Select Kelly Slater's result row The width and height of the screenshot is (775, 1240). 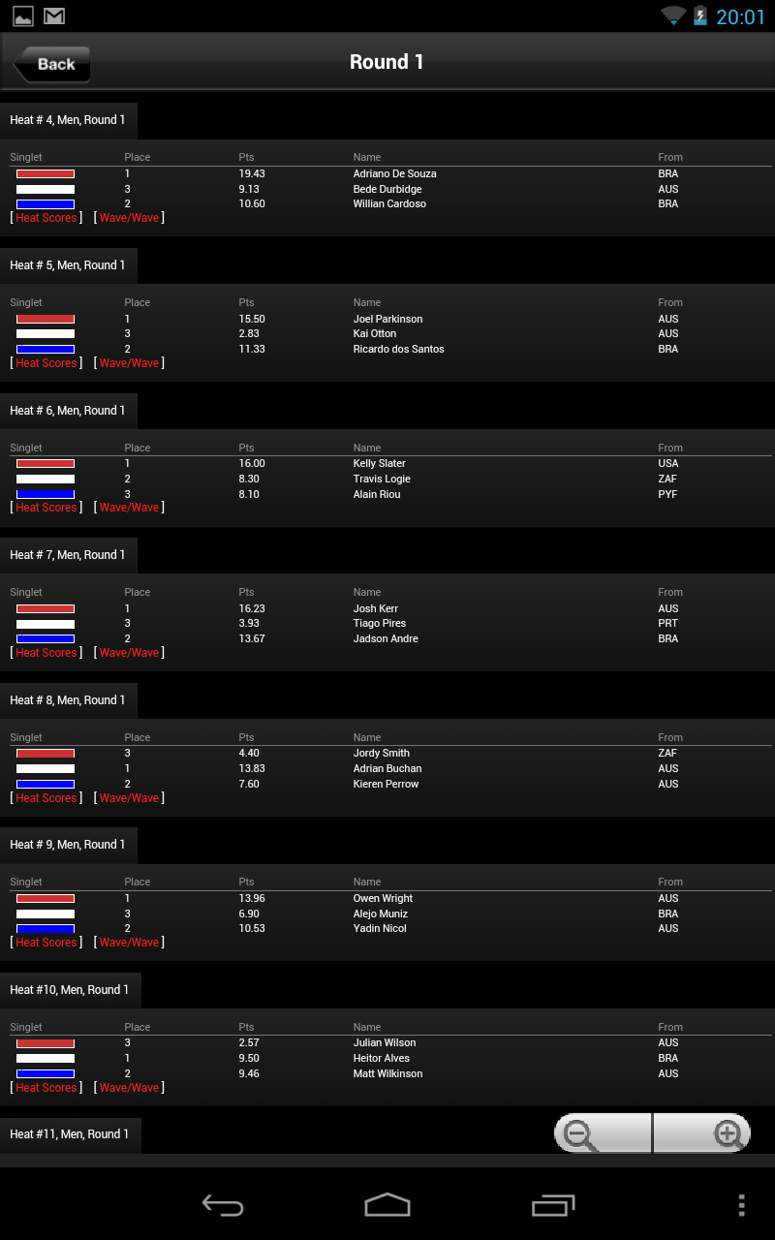pos(387,464)
